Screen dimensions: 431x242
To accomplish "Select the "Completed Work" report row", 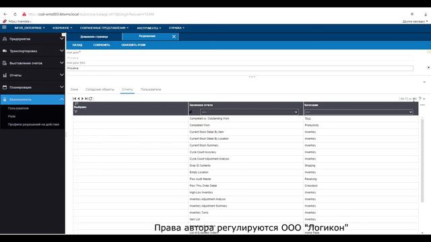I will tap(246, 125).
